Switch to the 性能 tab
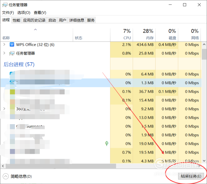Screen dimensions: 207x184 click(16, 20)
